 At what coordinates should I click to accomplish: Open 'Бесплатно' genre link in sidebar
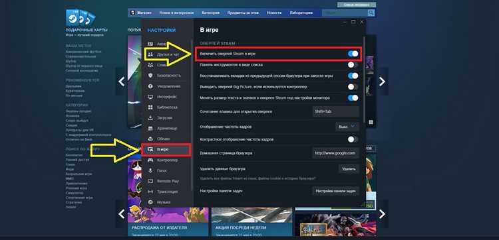tap(74, 155)
